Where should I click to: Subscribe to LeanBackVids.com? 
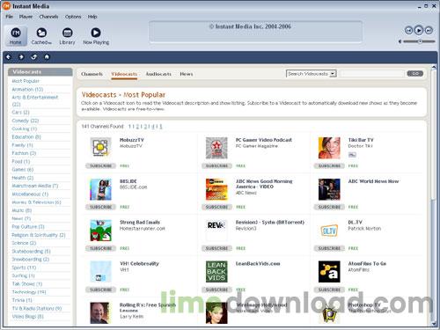216,290
